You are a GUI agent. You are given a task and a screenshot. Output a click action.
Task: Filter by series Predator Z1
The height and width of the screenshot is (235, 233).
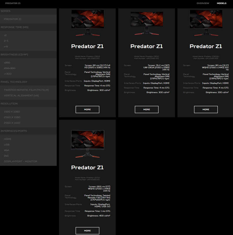(13, 19)
